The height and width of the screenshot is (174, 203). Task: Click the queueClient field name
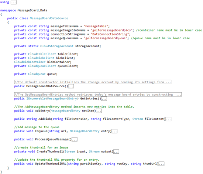click(67, 66)
